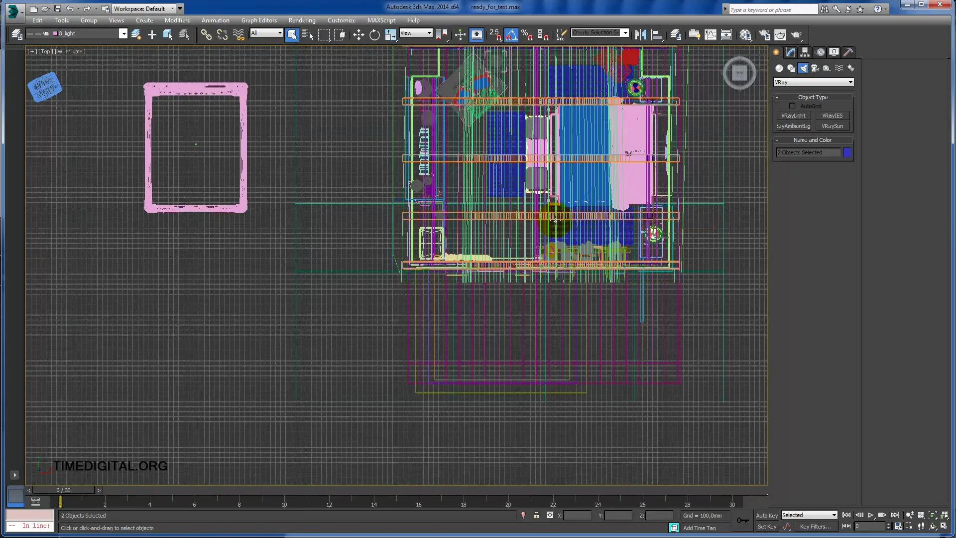
Task: Open the Create Selection Set dropdown
Action: pyautogui.click(x=625, y=33)
